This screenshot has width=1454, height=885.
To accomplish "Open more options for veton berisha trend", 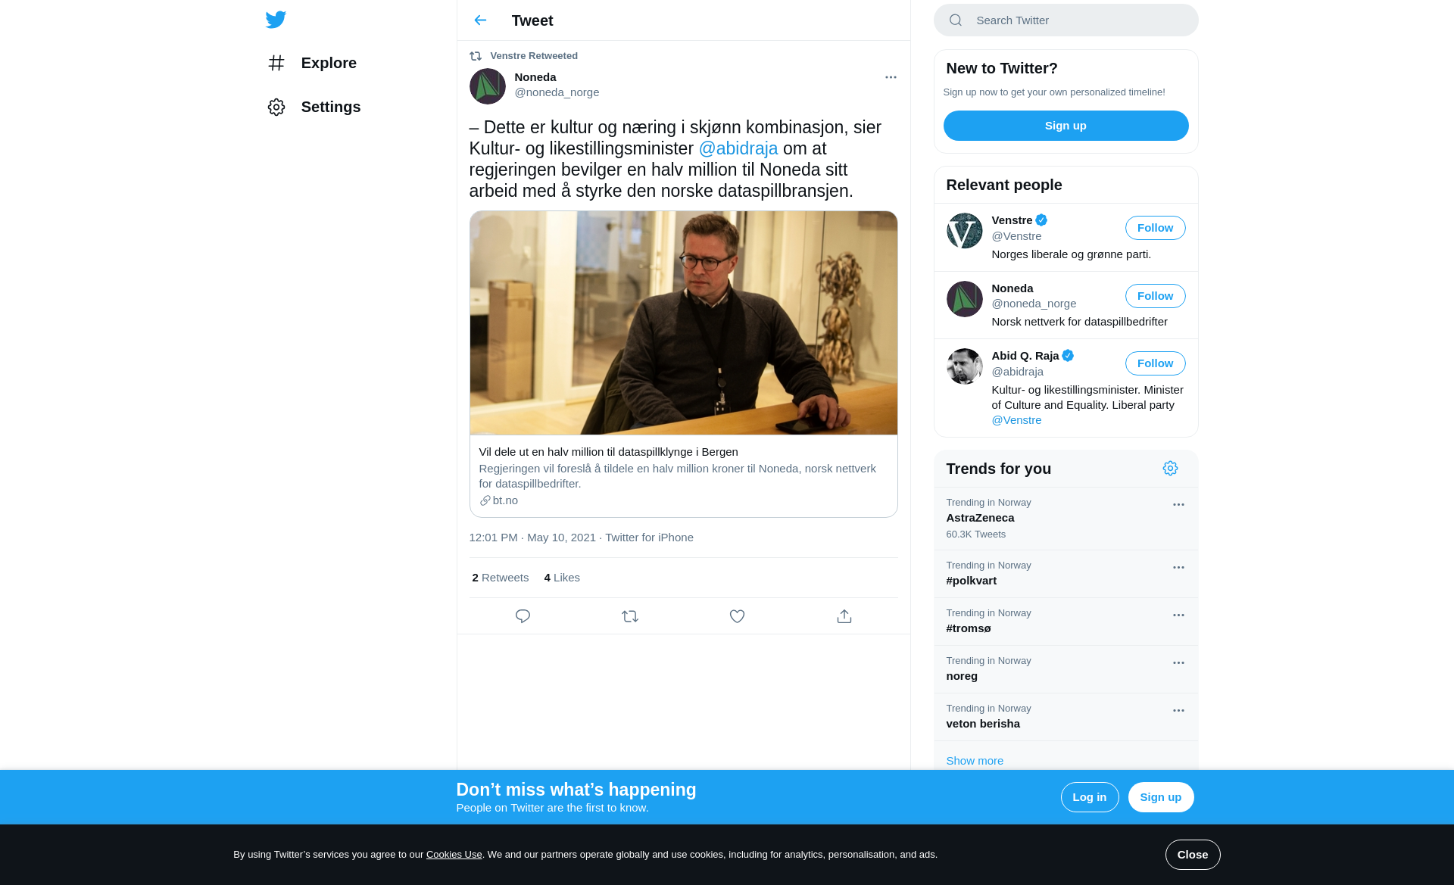I will [1178, 711].
